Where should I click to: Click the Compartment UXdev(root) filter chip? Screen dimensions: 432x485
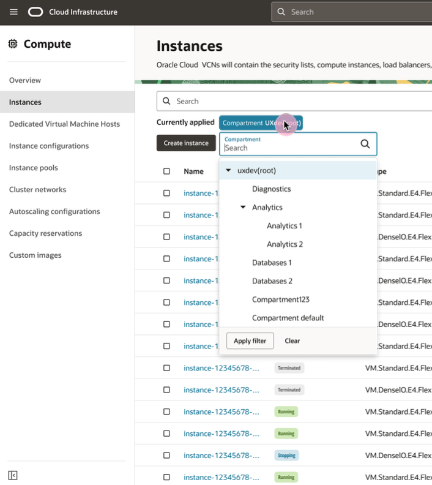pos(261,123)
